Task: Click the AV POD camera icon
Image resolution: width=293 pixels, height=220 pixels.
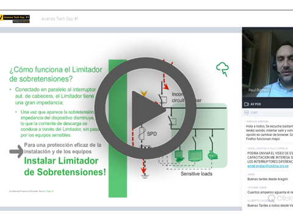Action: click(247, 104)
